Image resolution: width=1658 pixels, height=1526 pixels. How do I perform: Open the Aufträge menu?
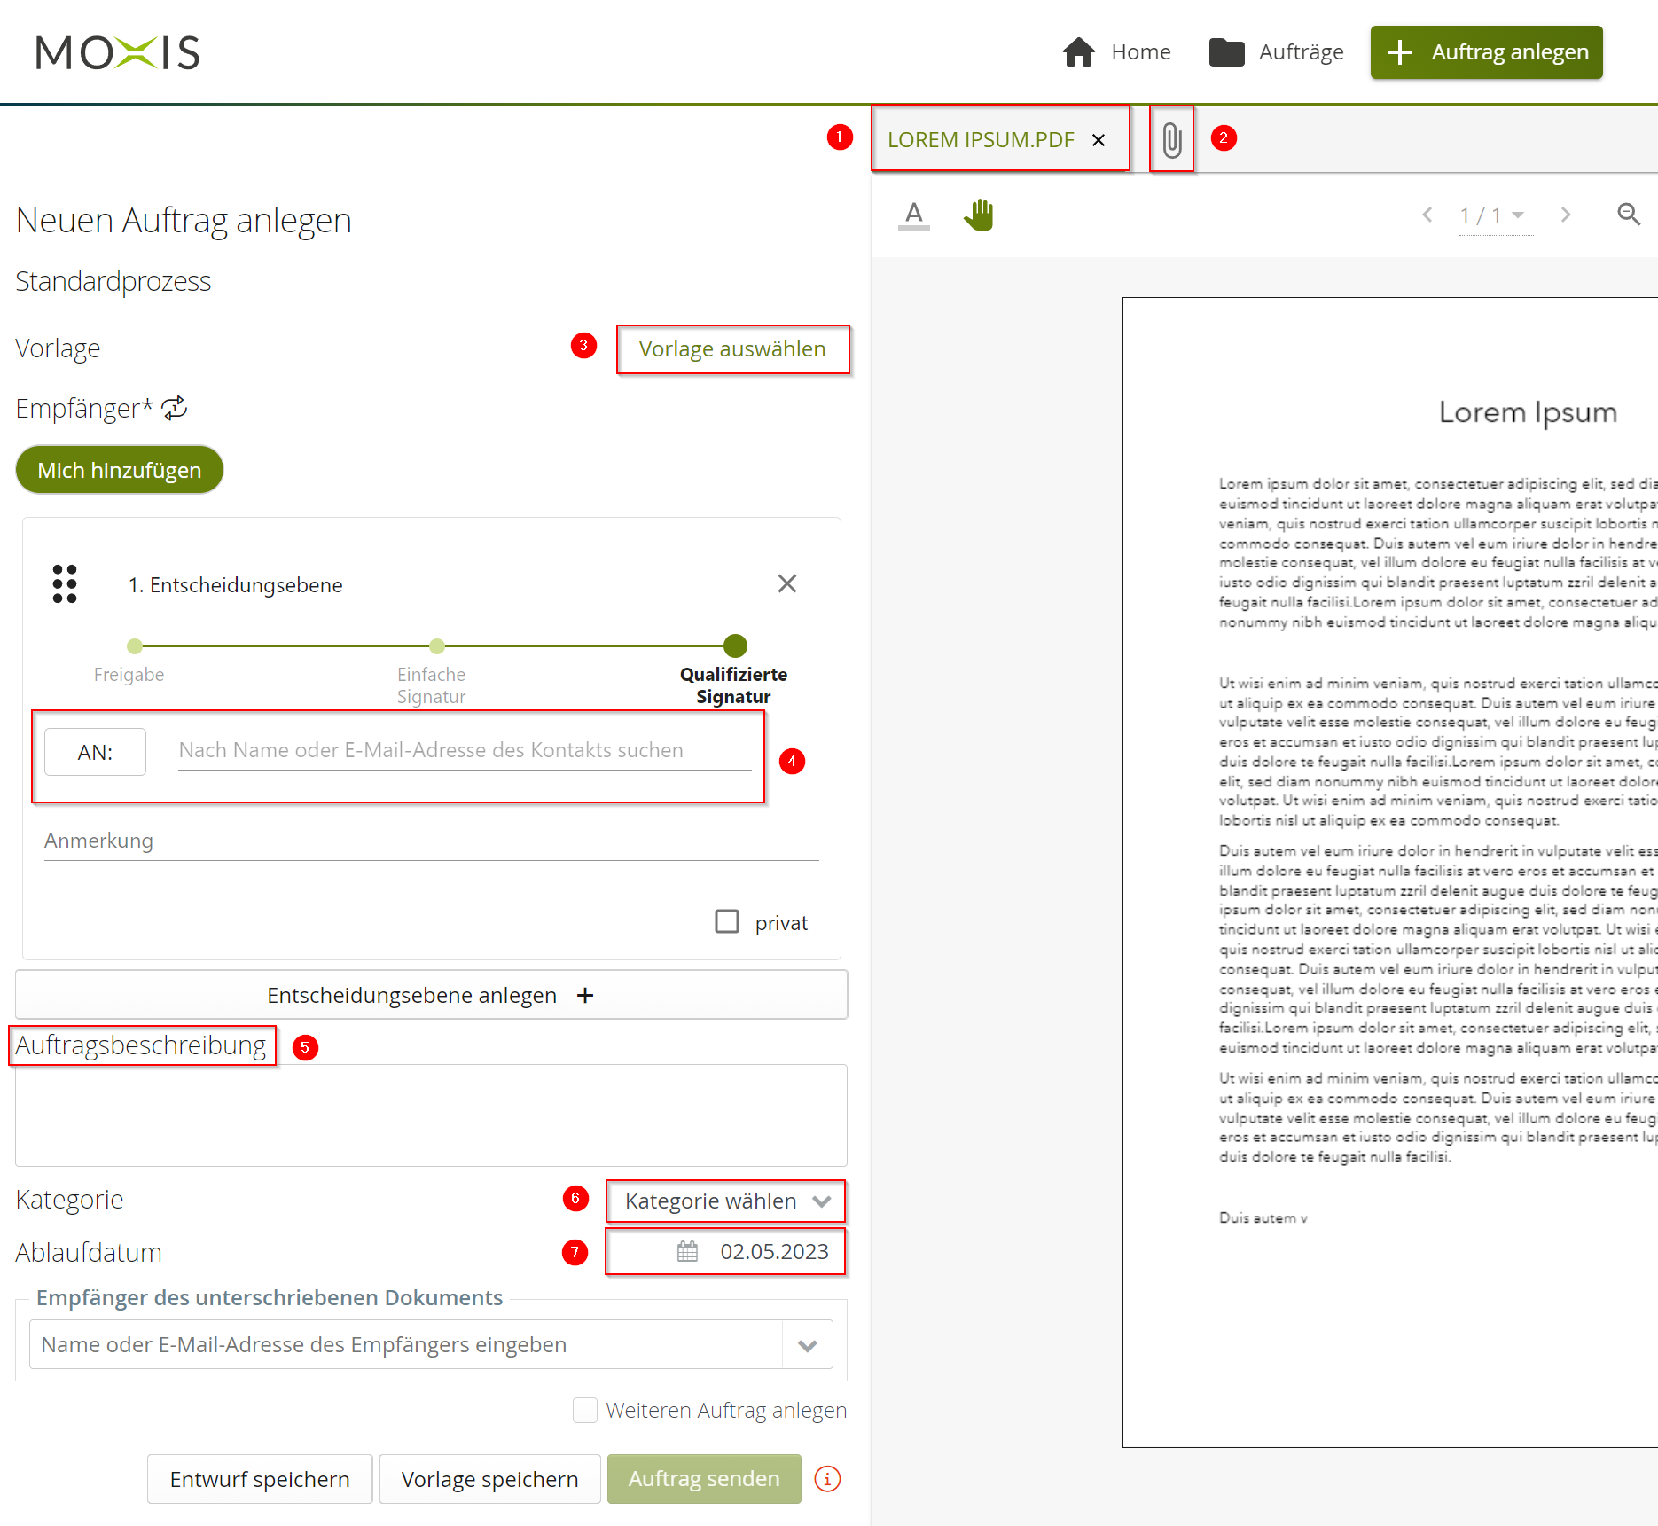coord(1277,52)
